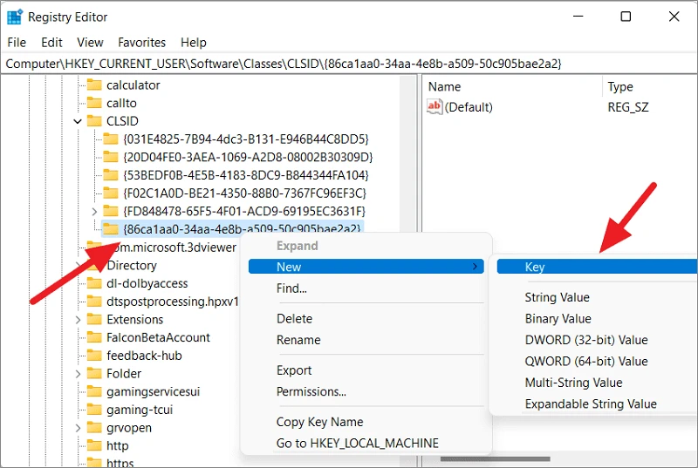
Task: Click the Registry Editor app icon
Action: point(15,17)
